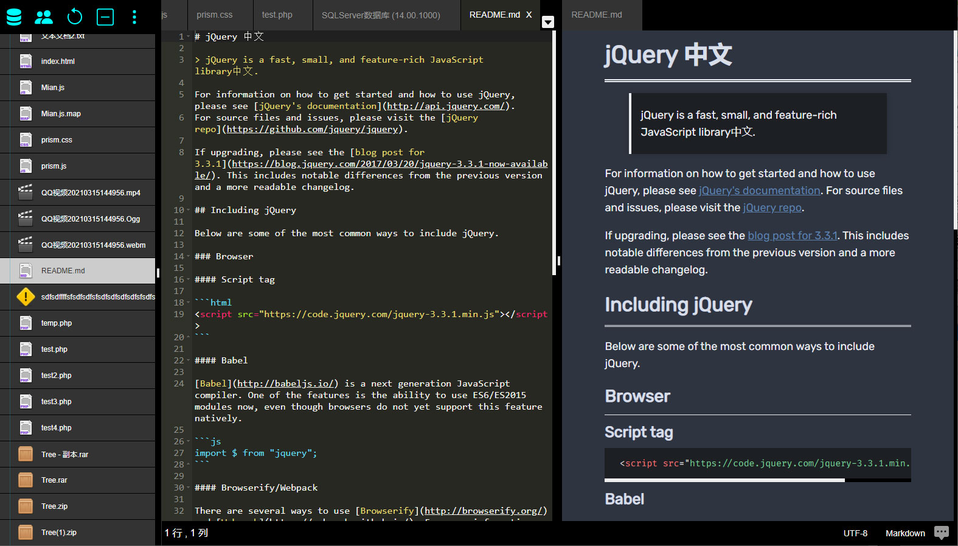Click the '#### Browserify/Webpack' line in editor
Image resolution: width=958 pixels, height=546 pixels.
[x=256, y=488]
